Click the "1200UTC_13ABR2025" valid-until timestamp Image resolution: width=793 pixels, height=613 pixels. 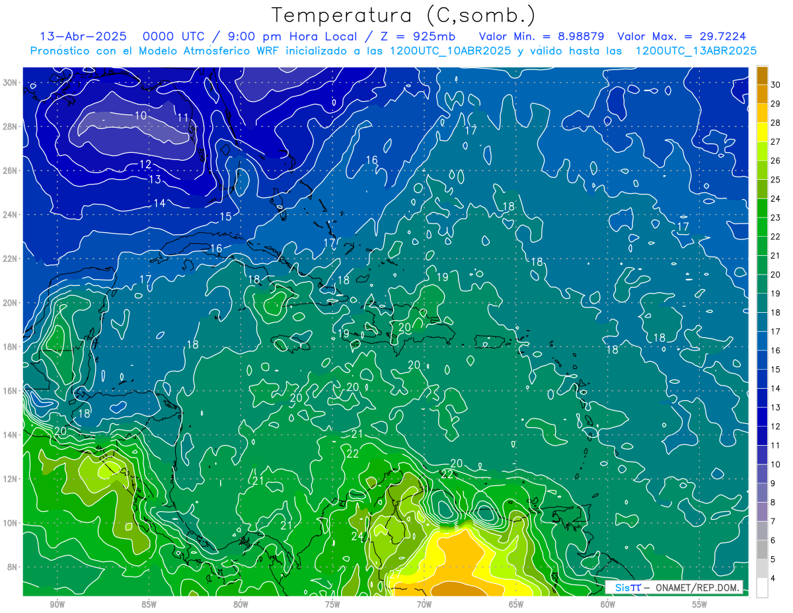click(696, 51)
